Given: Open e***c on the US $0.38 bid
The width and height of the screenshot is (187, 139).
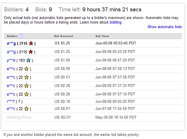Looking at the screenshot, I should coord(11,86).
